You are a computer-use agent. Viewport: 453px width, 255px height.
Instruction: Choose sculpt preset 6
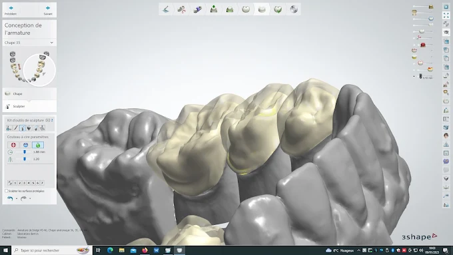[37, 183]
